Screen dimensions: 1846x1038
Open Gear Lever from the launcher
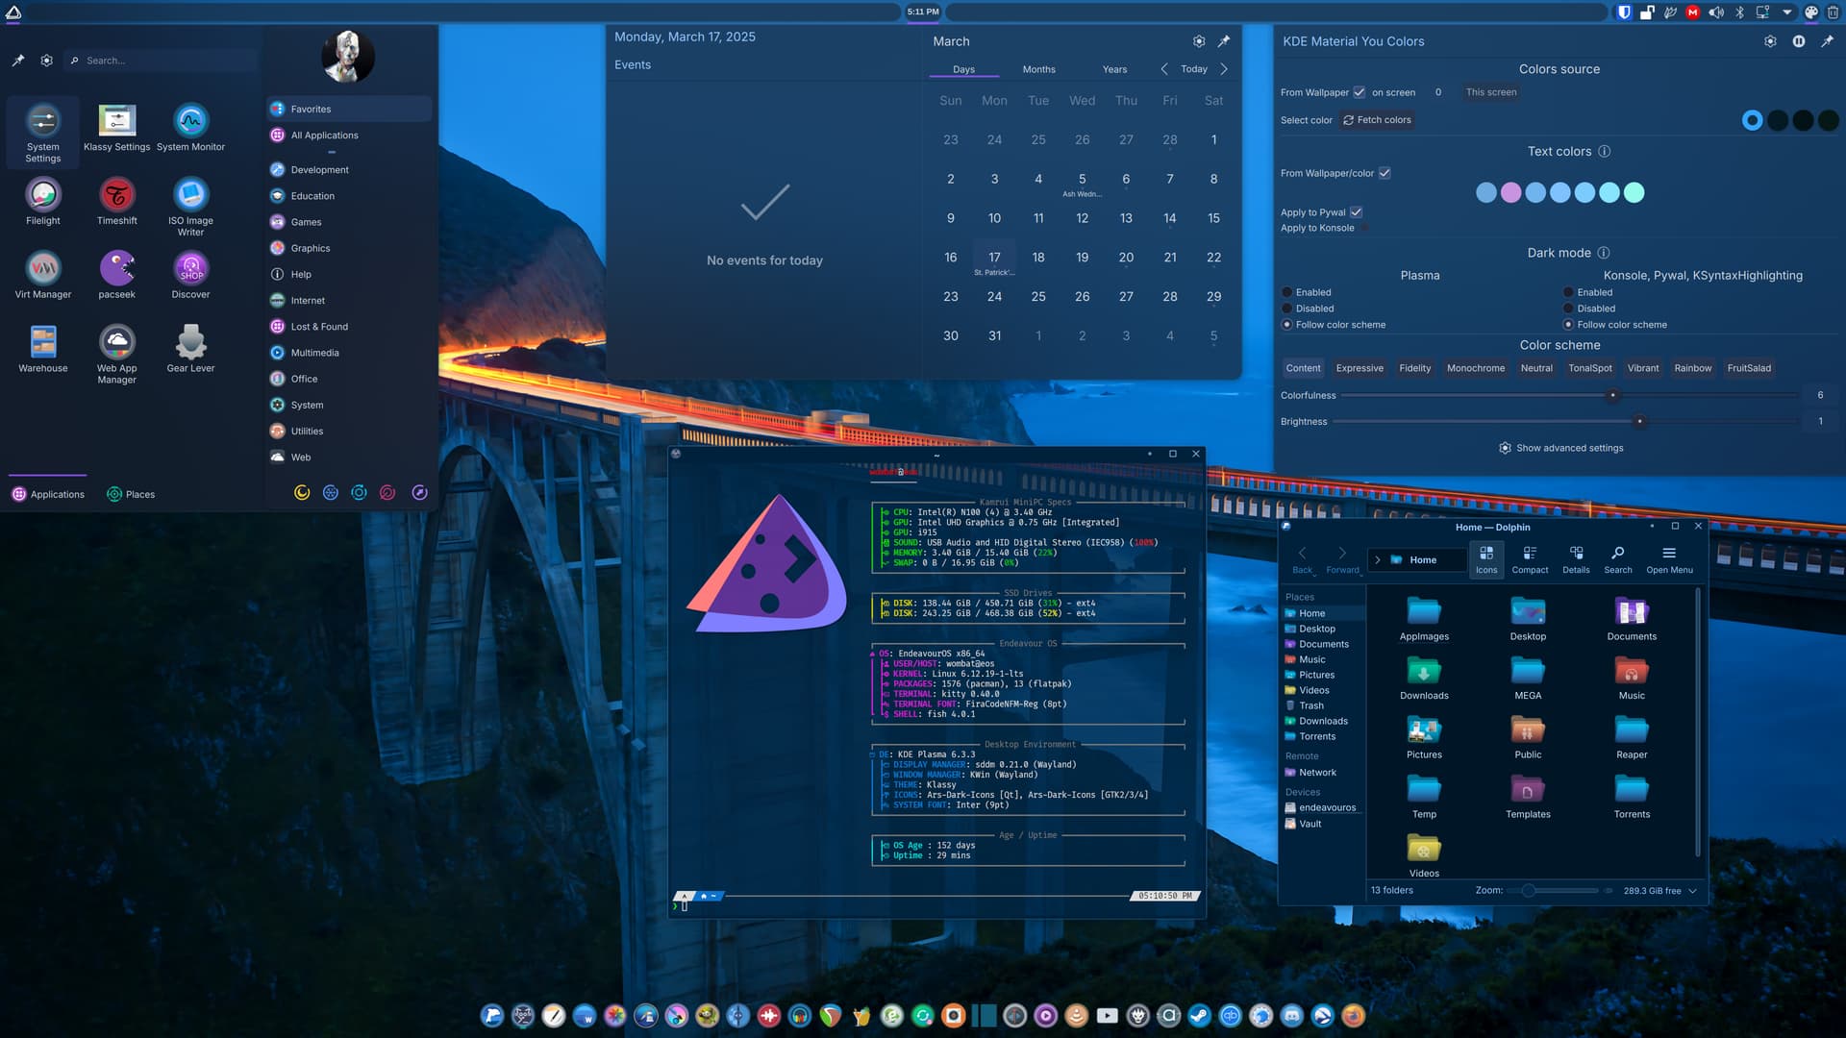tap(190, 344)
